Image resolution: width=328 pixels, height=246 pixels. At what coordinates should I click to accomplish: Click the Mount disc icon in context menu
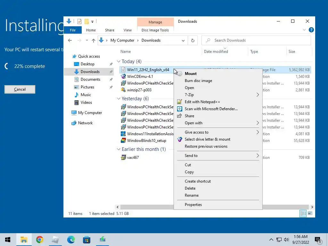tap(180, 74)
